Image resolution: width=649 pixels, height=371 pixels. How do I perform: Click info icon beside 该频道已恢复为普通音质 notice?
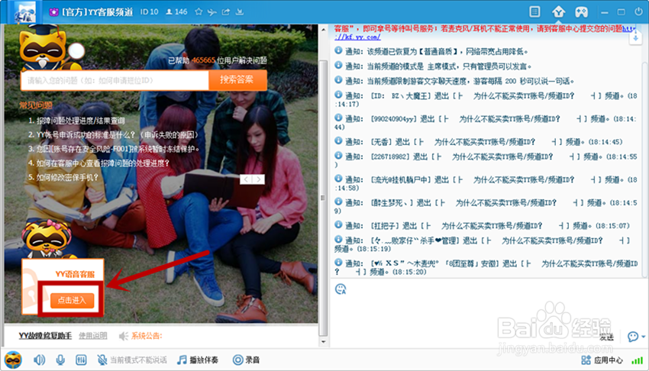coord(338,50)
